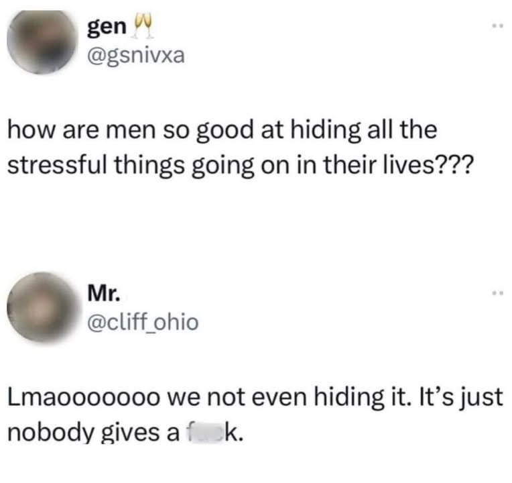Open gen's tweet about men hiding stress
Viewport: 512px width, 483px height.
[x=240, y=148]
